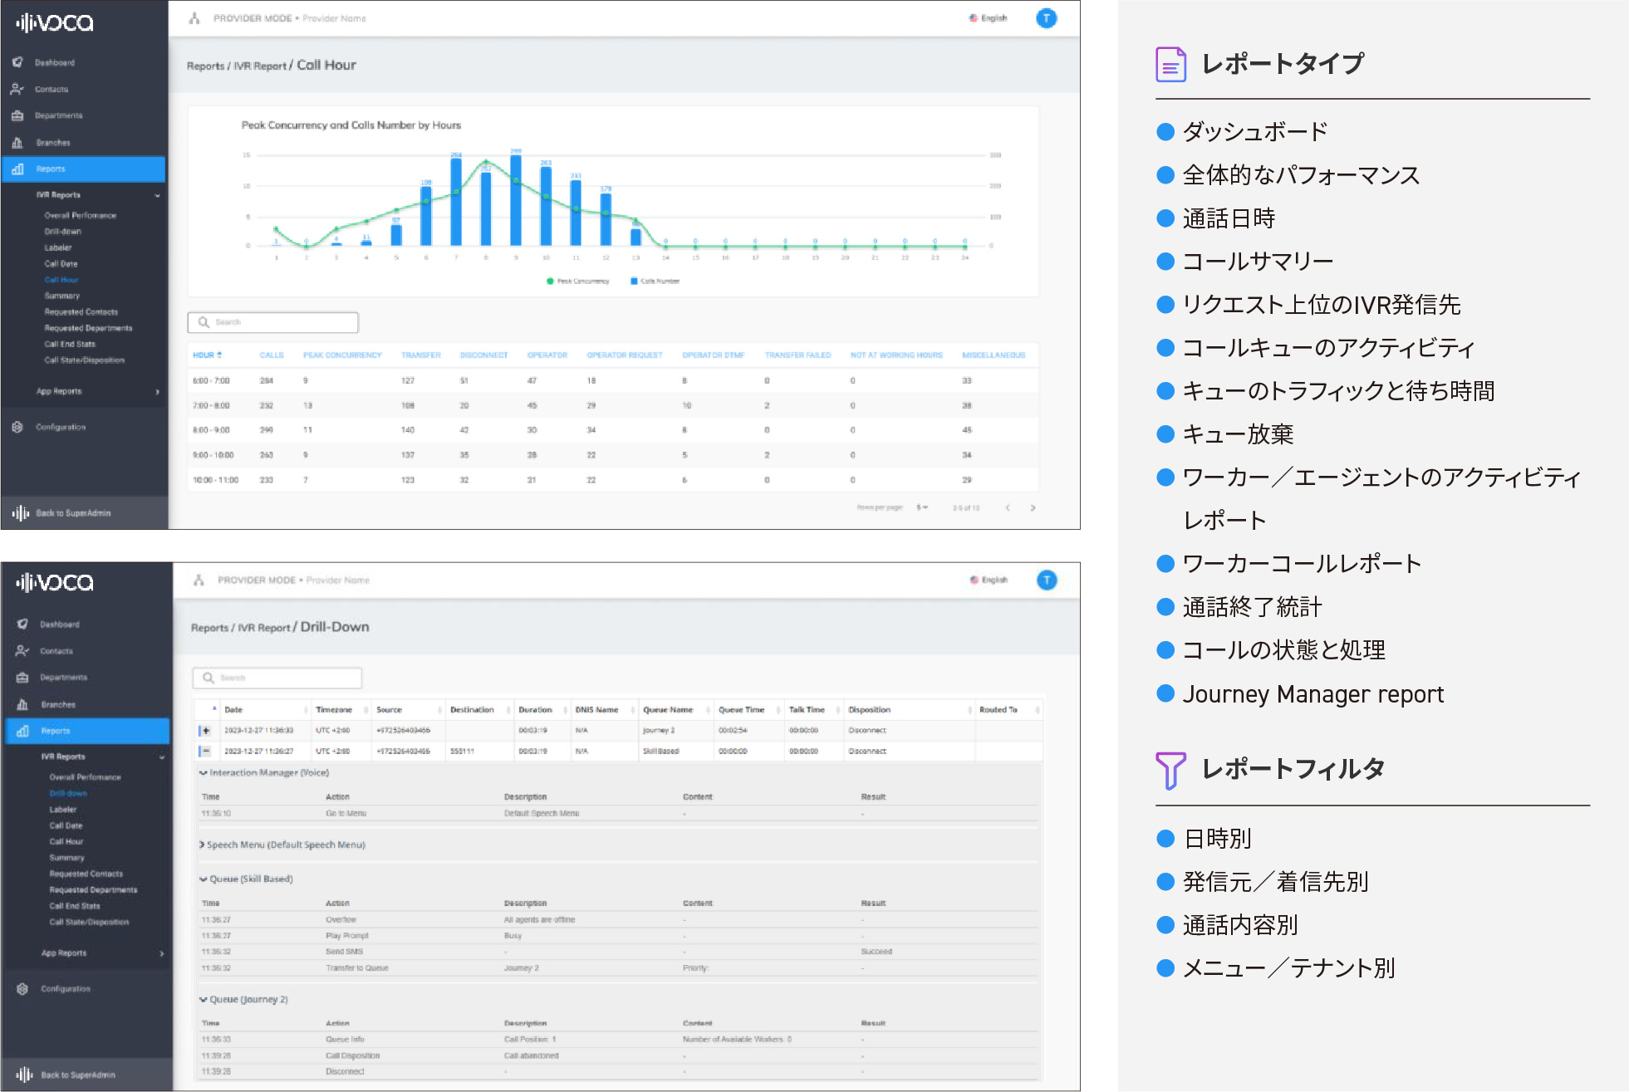Click IVR Report breadcrumb on Drill-Down page
This screenshot has height=1092, width=1629.
pyautogui.click(x=264, y=629)
